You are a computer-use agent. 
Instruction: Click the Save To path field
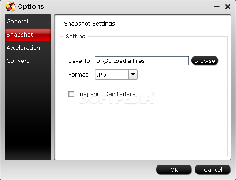tap(142, 61)
